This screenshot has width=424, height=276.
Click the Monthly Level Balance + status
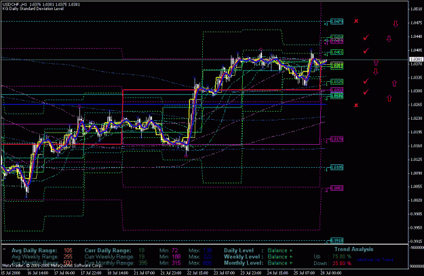point(280,263)
